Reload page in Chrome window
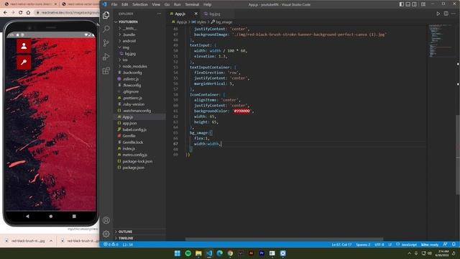Screen dimensions: 460x259 (21, 13)
